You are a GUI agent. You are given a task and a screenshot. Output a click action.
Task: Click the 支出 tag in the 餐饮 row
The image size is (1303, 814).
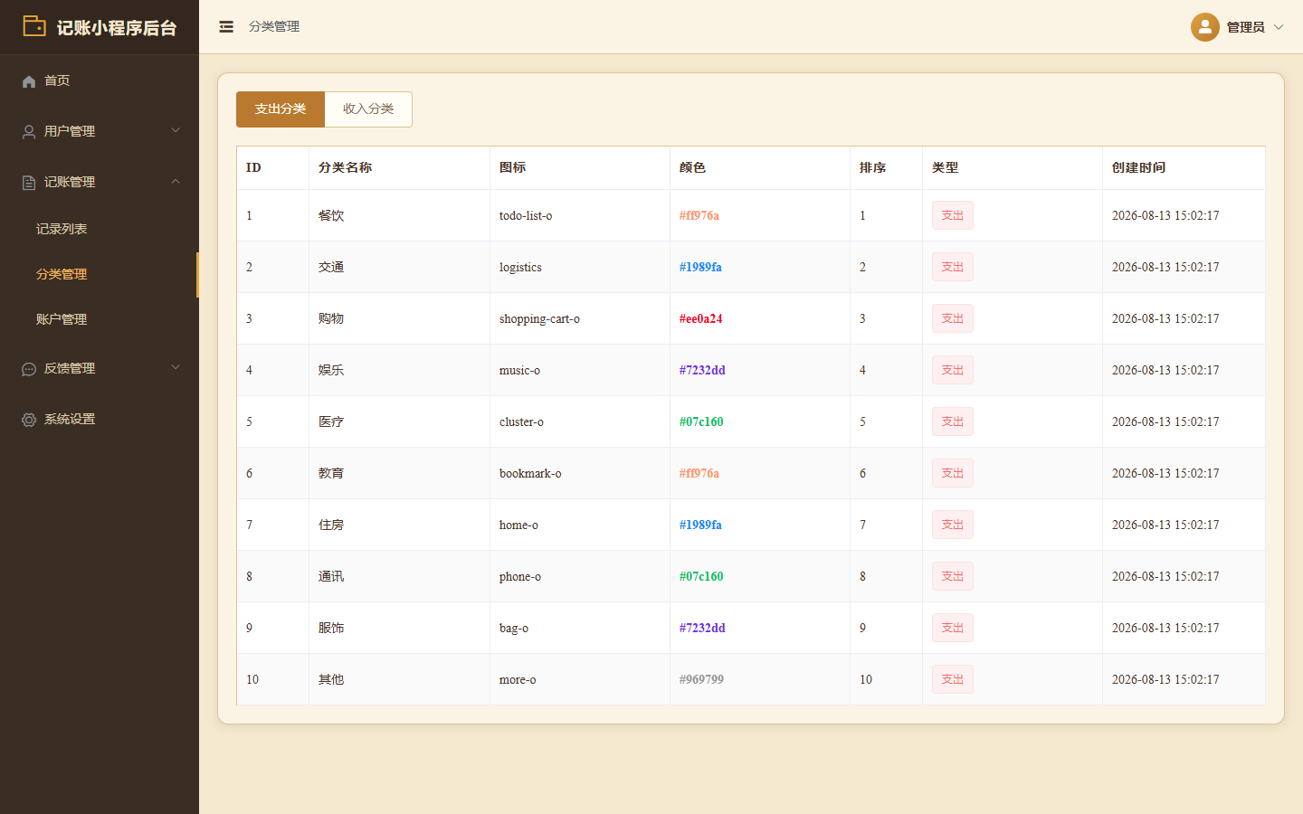pyautogui.click(x=953, y=215)
